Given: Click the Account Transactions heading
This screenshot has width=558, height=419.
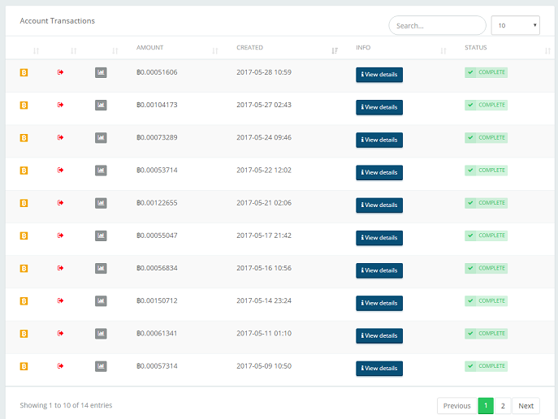Looking at the screenshot, I should pos(58,21).
